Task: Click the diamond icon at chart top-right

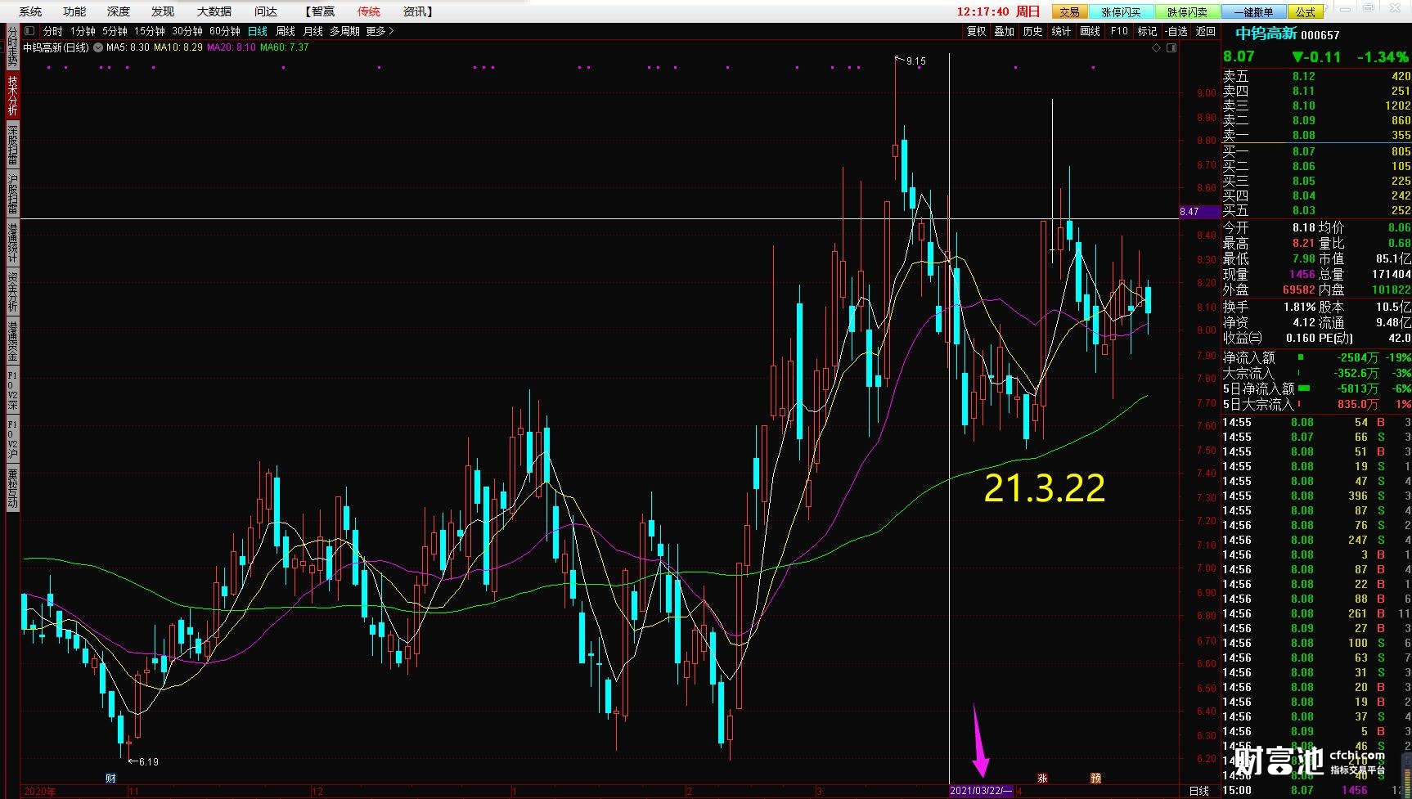Action: (x=1157, y=47)
